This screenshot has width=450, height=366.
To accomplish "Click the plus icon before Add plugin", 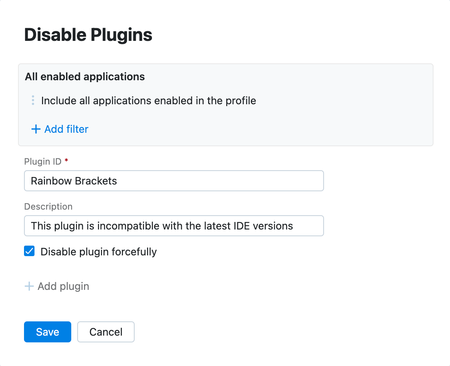I will click(29, 286).
